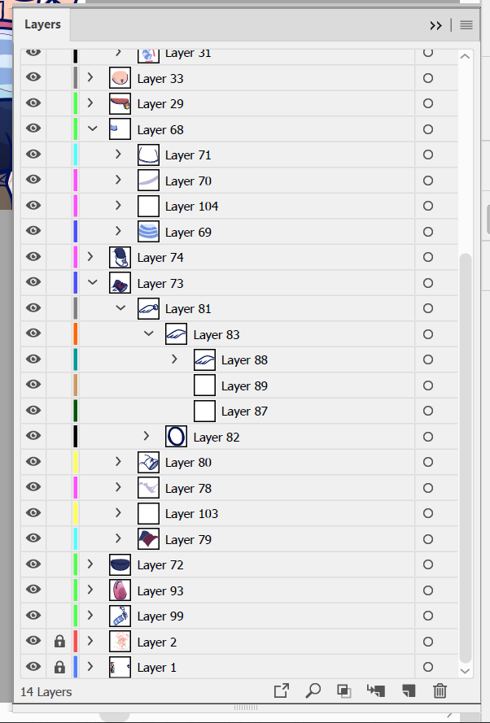Click the Locate Object magnifier icon
The image size is (490, 723).
(x=313, y=691)
